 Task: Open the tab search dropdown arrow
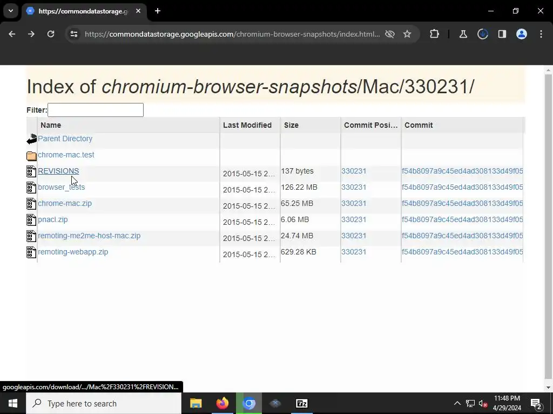pos(11,11)
